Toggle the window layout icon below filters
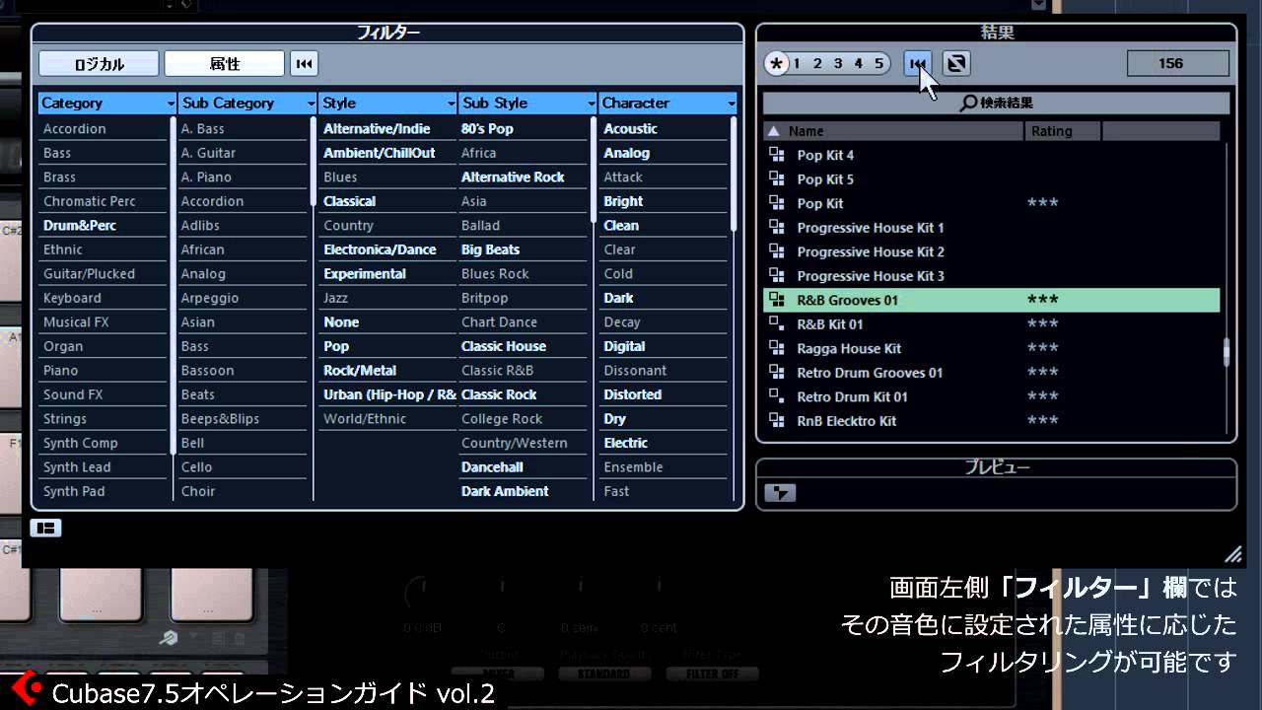Screen dimensions: 1262x710 tap(45, 528)
